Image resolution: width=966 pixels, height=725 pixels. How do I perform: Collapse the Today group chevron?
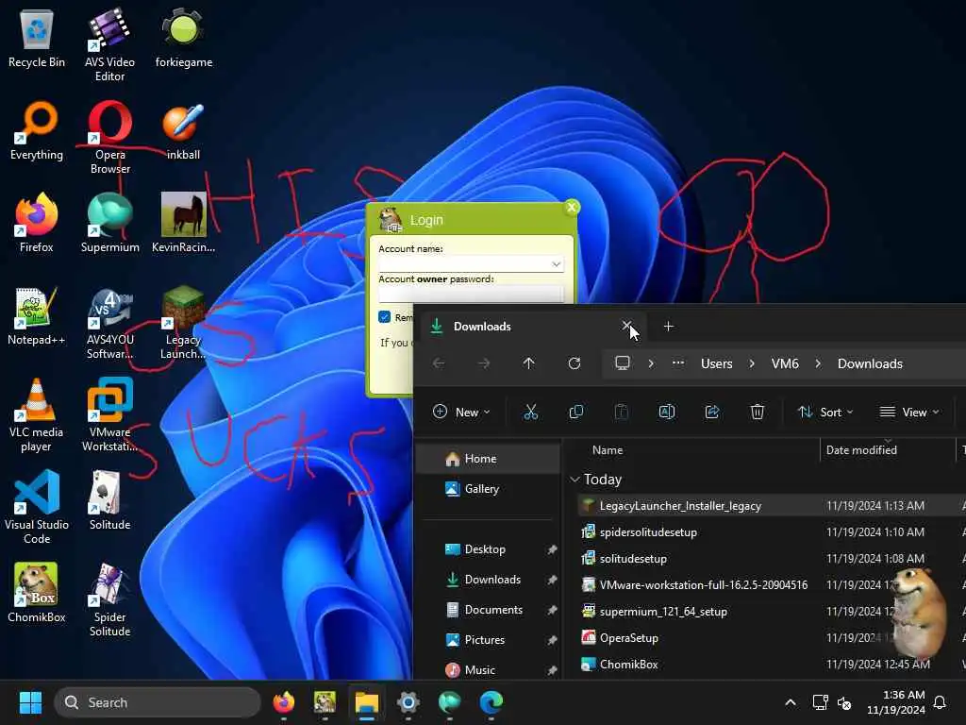click(x=575, y=479)
